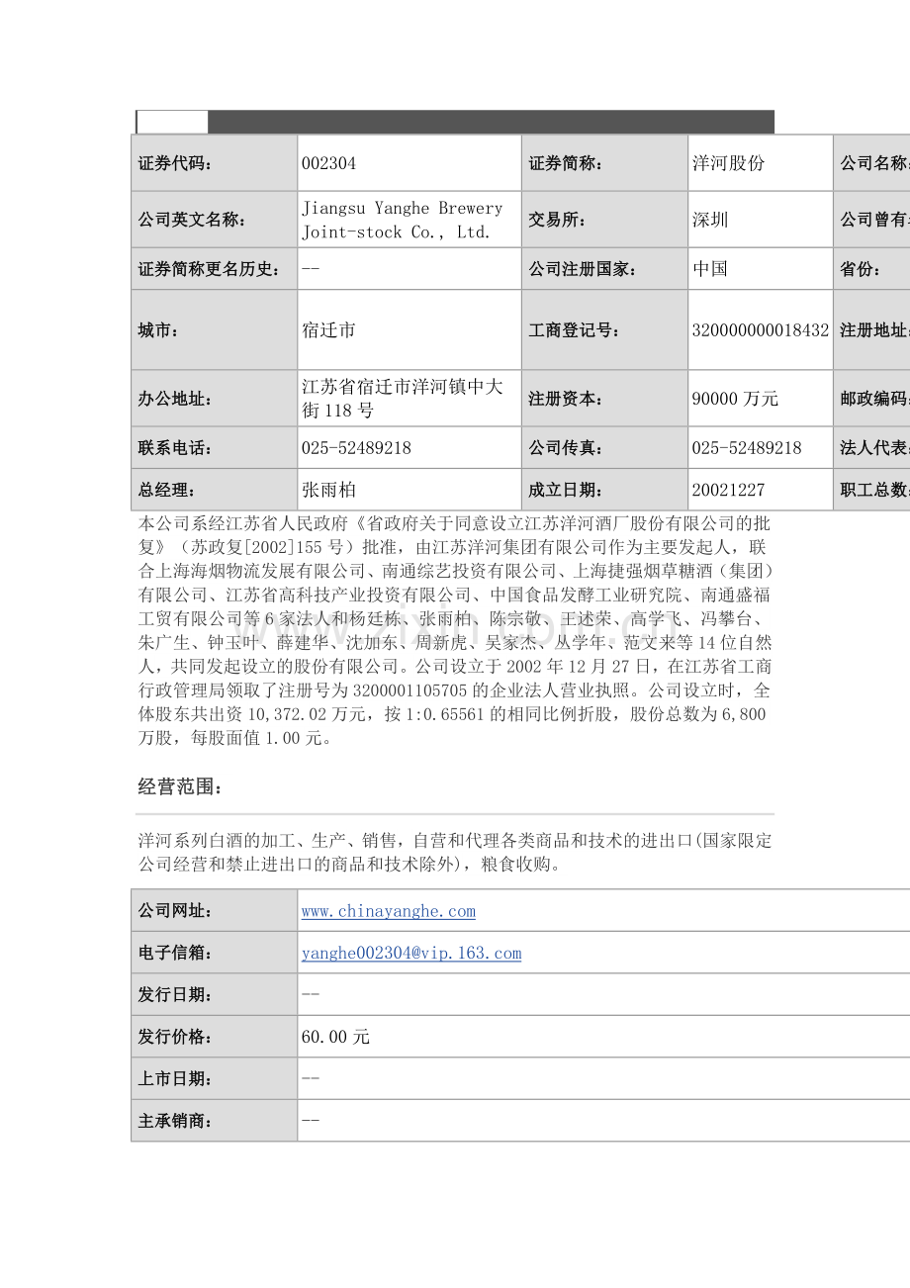Click the 公司注册国家 label cell
Image resolution: width=910 pixels, height=1288 pixels.
click(x=604, y=268)
